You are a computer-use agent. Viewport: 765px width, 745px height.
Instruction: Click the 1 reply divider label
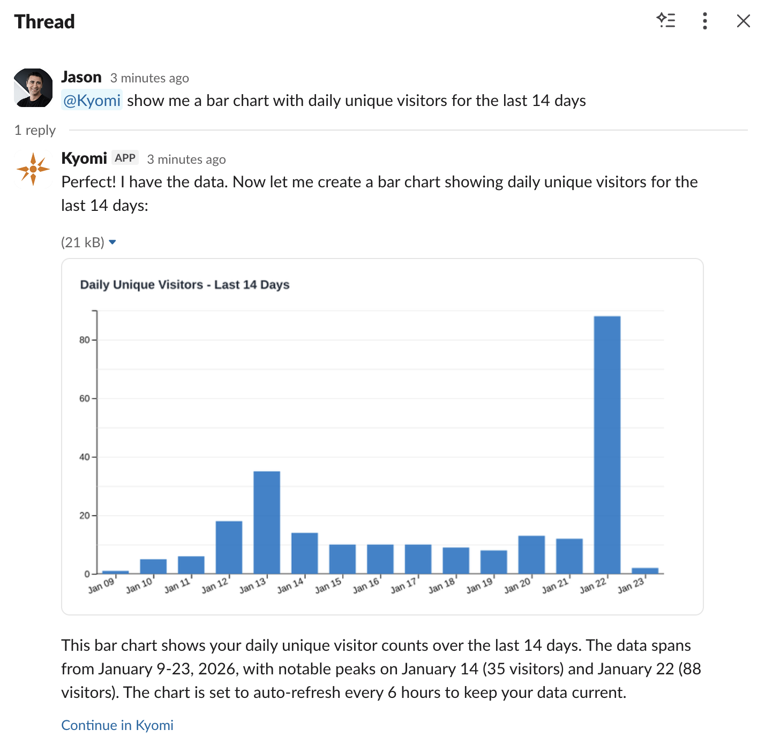coord(35,130)
